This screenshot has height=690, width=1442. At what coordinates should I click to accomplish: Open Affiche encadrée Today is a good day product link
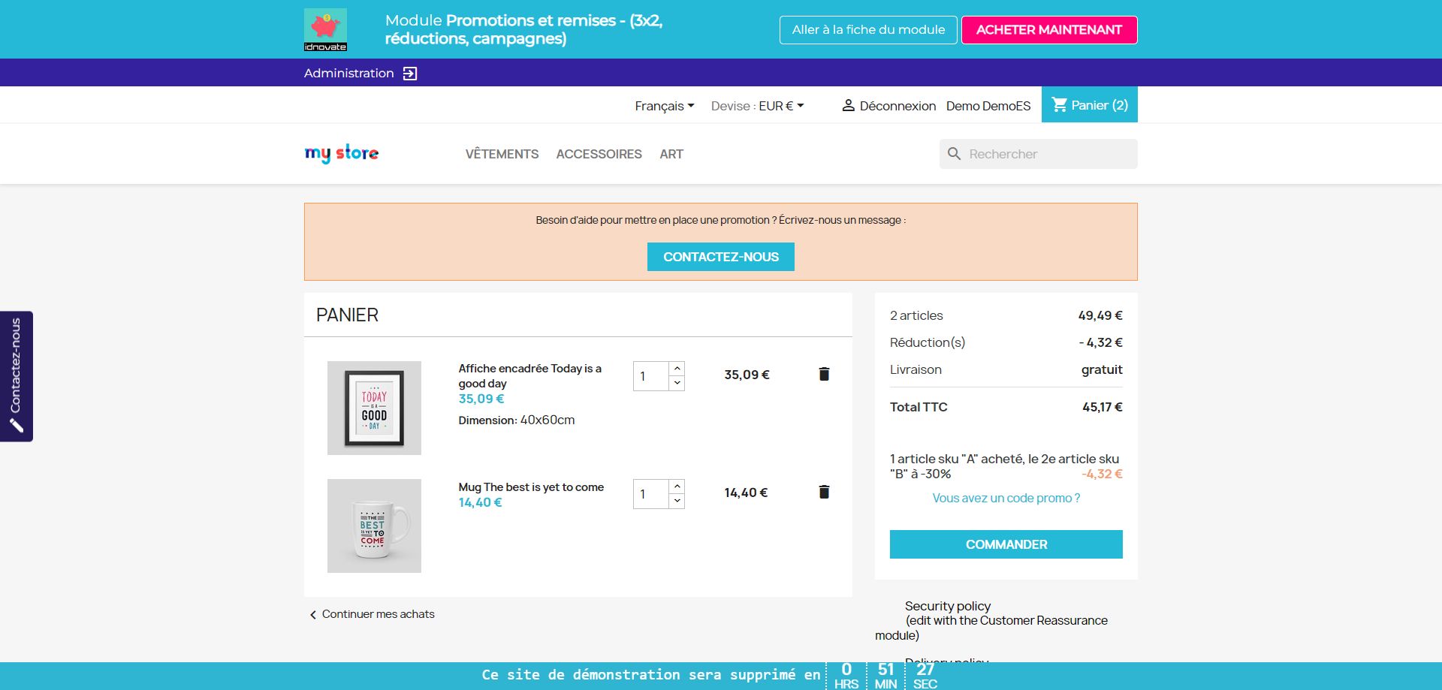(530, 376)
